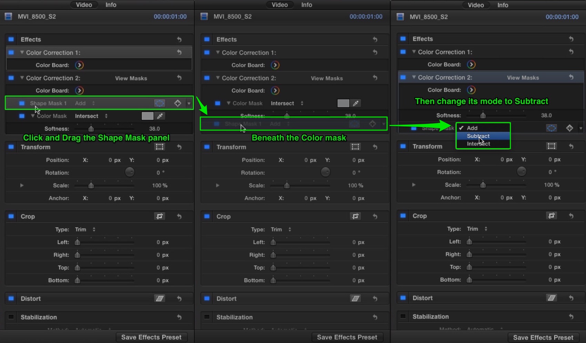This screenshot has width=586, height=343.
Task: Collapse Color Correction 1 in left panel
Action: (x=22, y=52)
